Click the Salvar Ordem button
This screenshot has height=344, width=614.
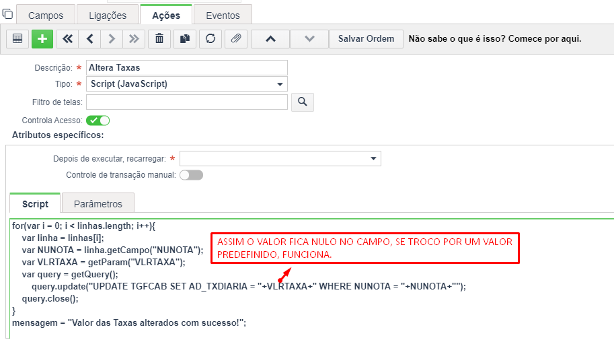pyautogui.click(x=366, y=38)
